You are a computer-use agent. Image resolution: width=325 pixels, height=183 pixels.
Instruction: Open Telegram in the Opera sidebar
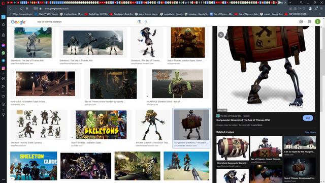(x=4, y=60)
